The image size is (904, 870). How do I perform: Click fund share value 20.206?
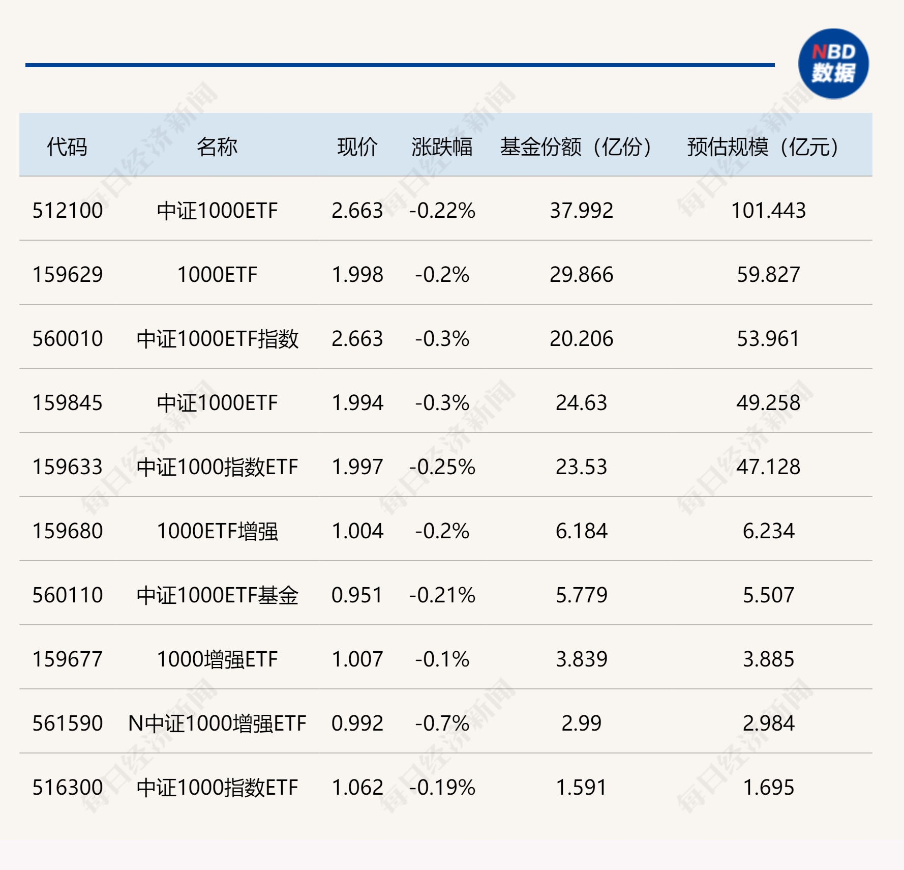click(581, 339)
